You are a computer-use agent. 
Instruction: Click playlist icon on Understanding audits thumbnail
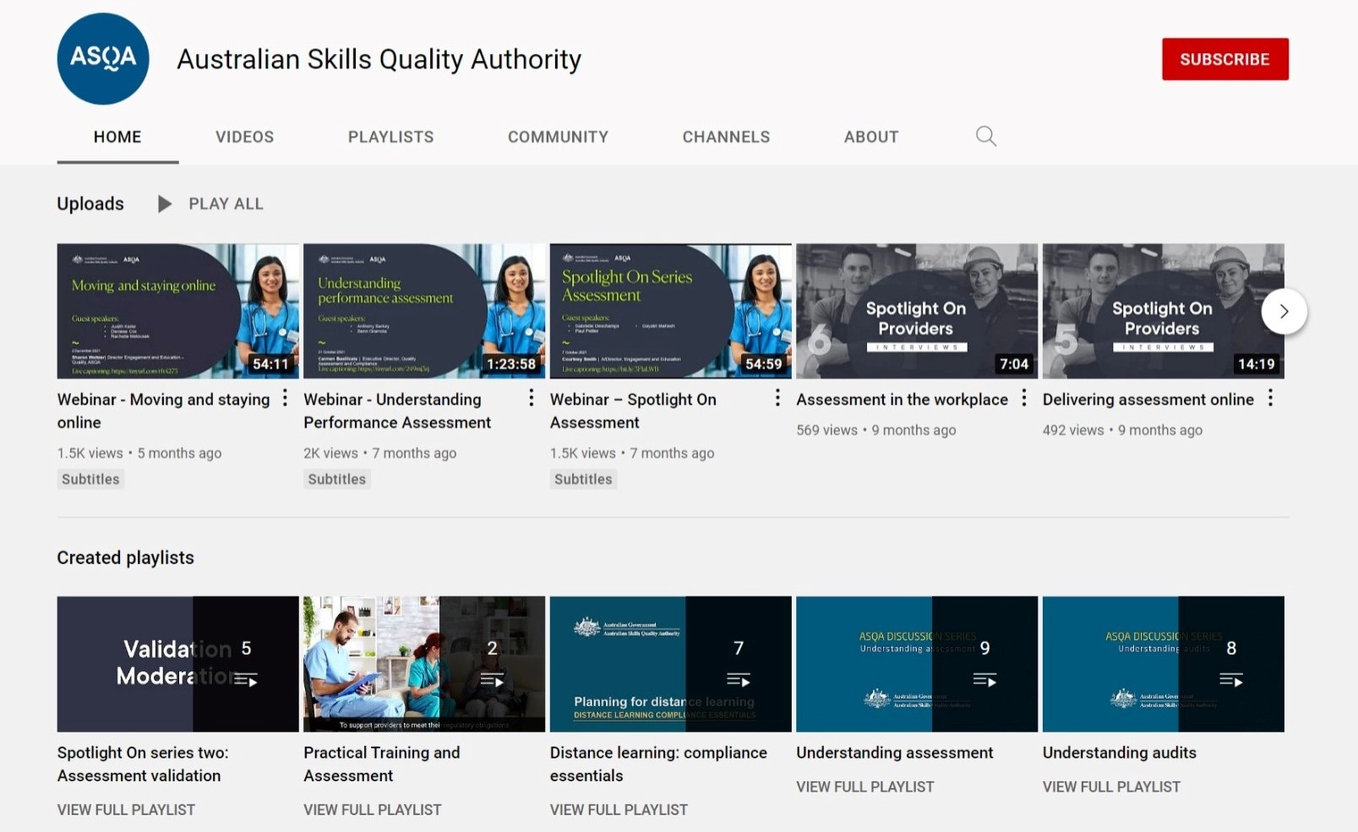tap(1231, 679)
